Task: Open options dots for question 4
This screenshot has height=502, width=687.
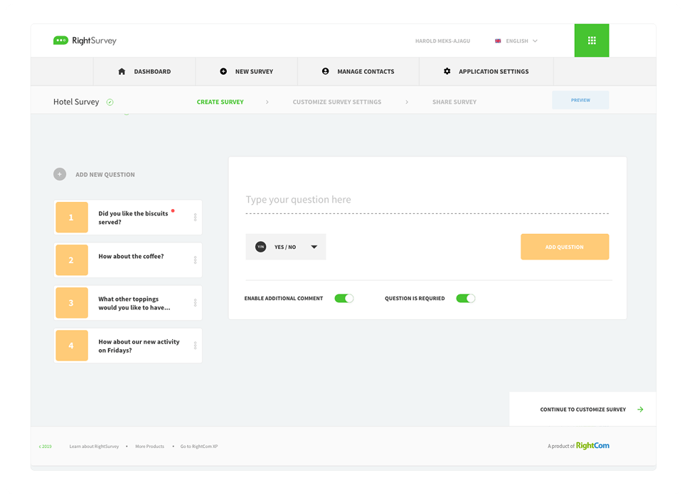Action: pyautogui.click(x=195, y=346)
